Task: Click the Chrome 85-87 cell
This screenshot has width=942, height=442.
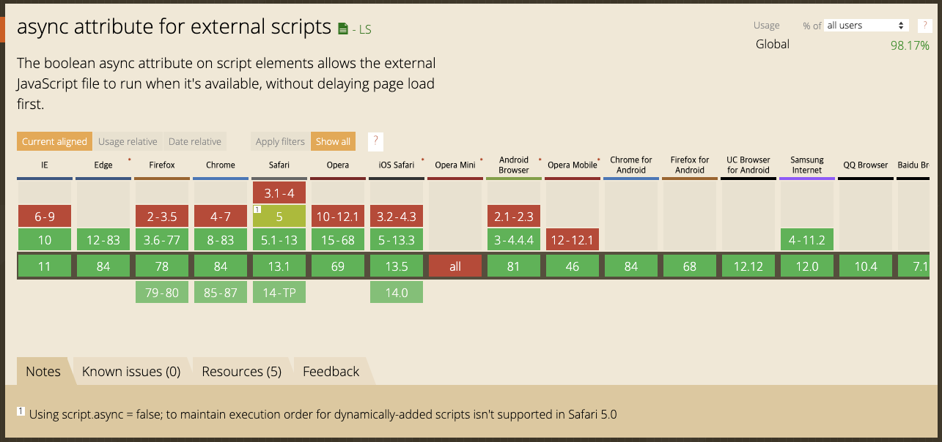Action: tap(221, 293)
